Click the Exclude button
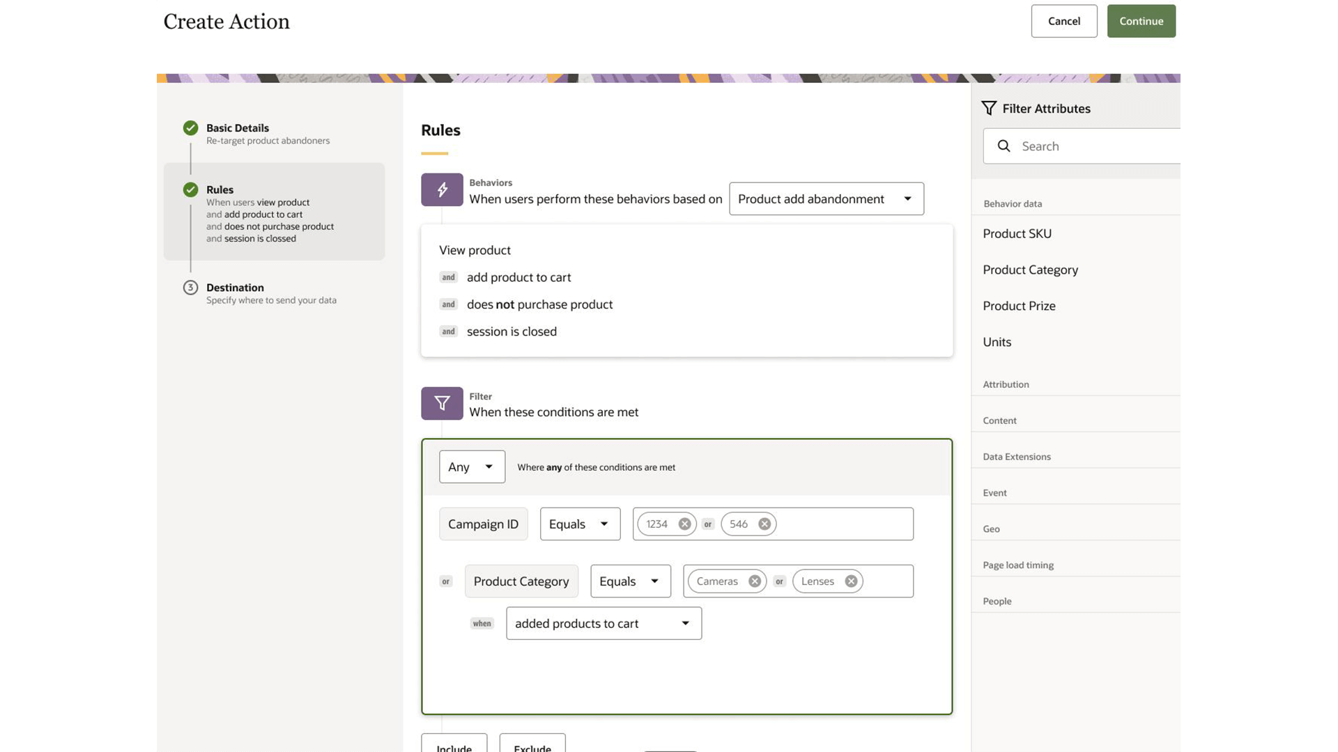The image size is (1338, 752). click(x=532, y=747)
